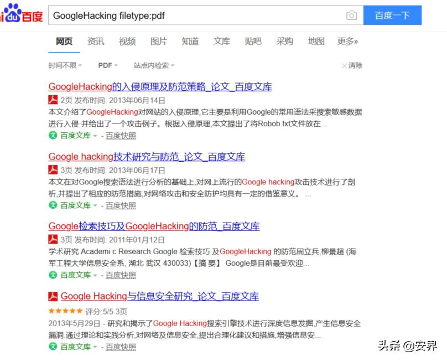447x361 pixels.
Task: Click the green Wenku badge under the first result
Action: click(x=65, y=136)
